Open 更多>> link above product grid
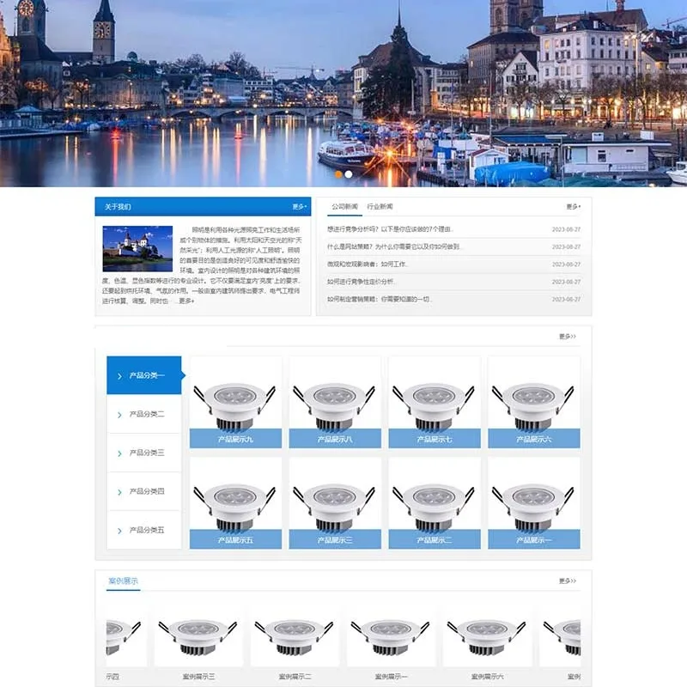The width and height of the screenshot is (687, 687). pyautogui.click(x=568, y=336)
